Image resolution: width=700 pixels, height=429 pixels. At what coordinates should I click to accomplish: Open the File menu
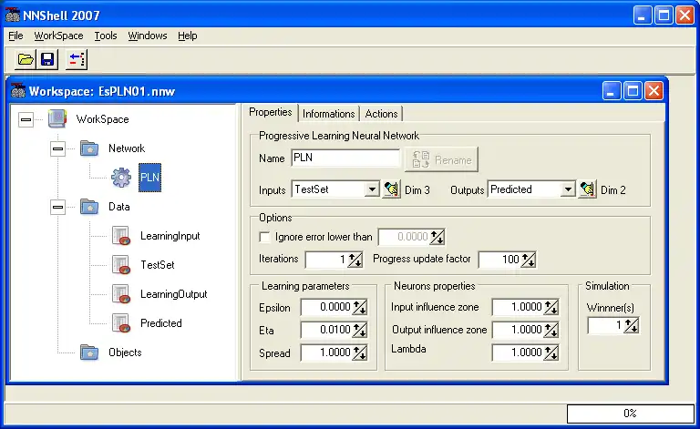pyautogui.click(x=15, y=36)
